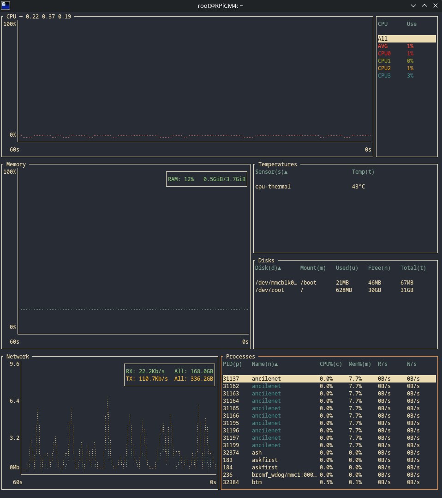Screen dimensions: 442x498
Task: Select process 184 askfirst row
Action: [x=329, y=467]
